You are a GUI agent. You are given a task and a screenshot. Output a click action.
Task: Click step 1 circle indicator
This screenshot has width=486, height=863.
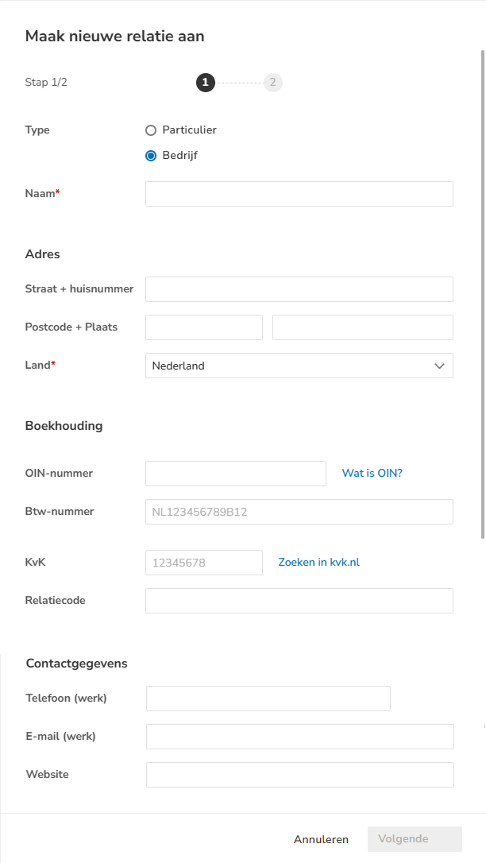(x=206, y=83)
